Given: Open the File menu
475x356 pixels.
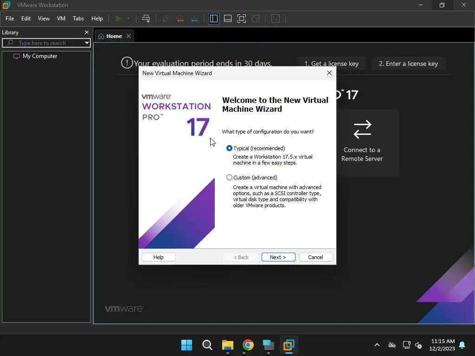Looking at the screenshot, I should click(x=10, y=19).
